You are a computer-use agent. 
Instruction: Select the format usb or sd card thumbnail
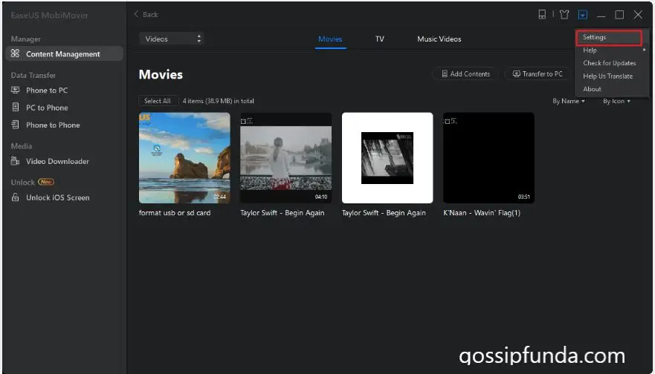184,157
